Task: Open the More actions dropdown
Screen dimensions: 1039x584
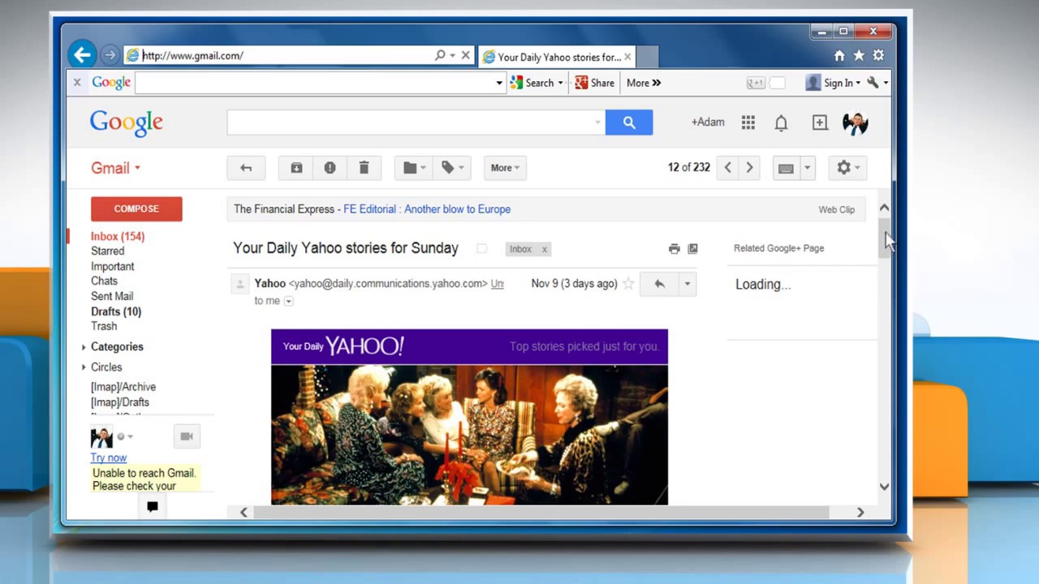Action: pos(505,168)
